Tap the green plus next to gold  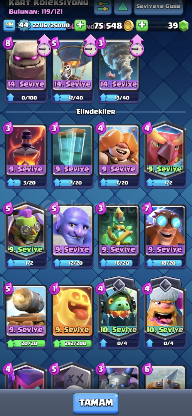point(142,25)
